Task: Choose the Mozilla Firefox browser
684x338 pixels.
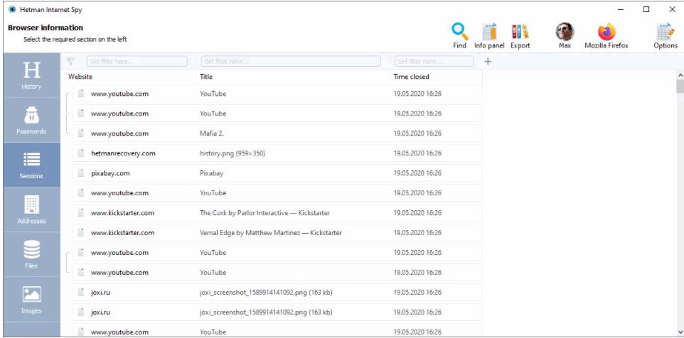Action: coord(606,36)
